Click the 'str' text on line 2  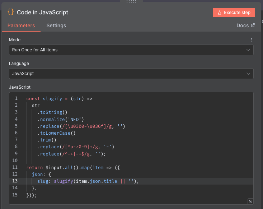click(36, 106)
